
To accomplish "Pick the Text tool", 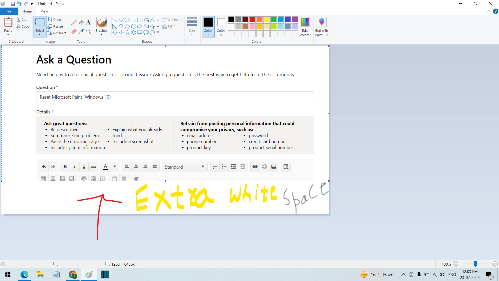I will [x=88, y=22].
